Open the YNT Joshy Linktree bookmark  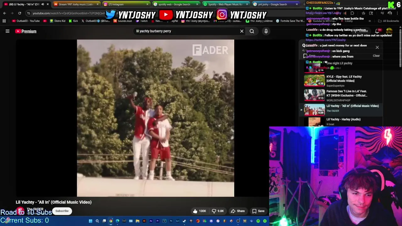259,21
